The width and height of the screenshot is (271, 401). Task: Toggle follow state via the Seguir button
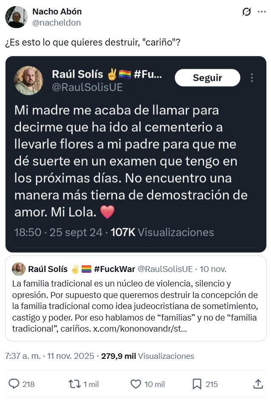point(207,78)
